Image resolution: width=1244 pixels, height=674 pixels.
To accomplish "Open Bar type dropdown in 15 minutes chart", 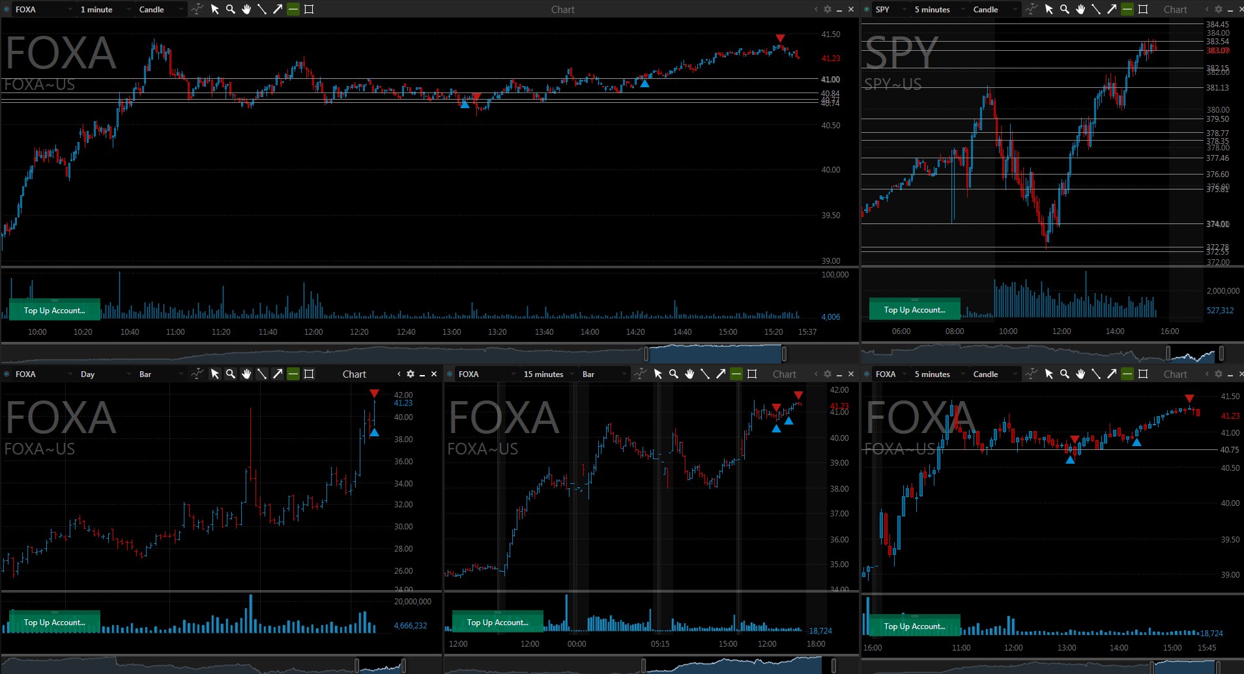I will [x=604, y=374].
